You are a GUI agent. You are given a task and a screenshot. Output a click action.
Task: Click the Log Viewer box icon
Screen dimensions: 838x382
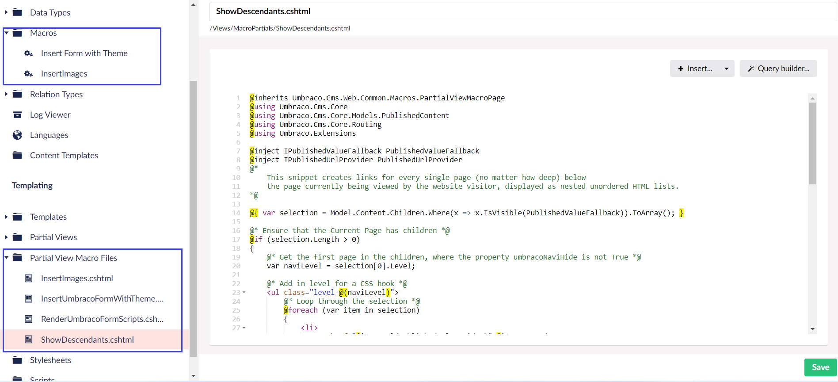tap(17, 115)
